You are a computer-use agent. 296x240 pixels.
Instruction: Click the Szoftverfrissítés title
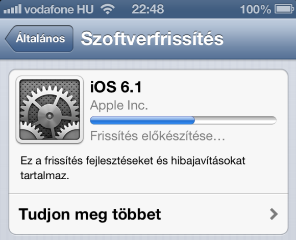click(152, 39)
